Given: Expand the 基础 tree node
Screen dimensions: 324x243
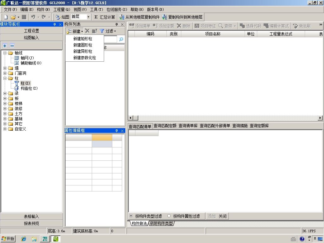Looking at the screenshot, I should [5, 119].
